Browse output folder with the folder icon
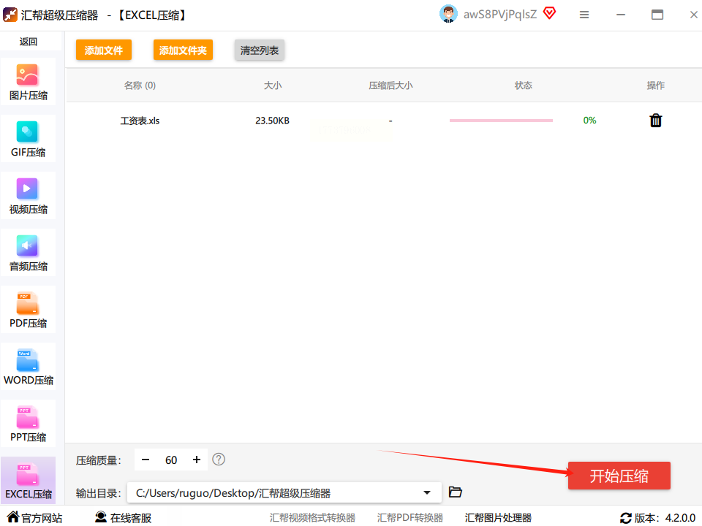 [x=456, y=492]
